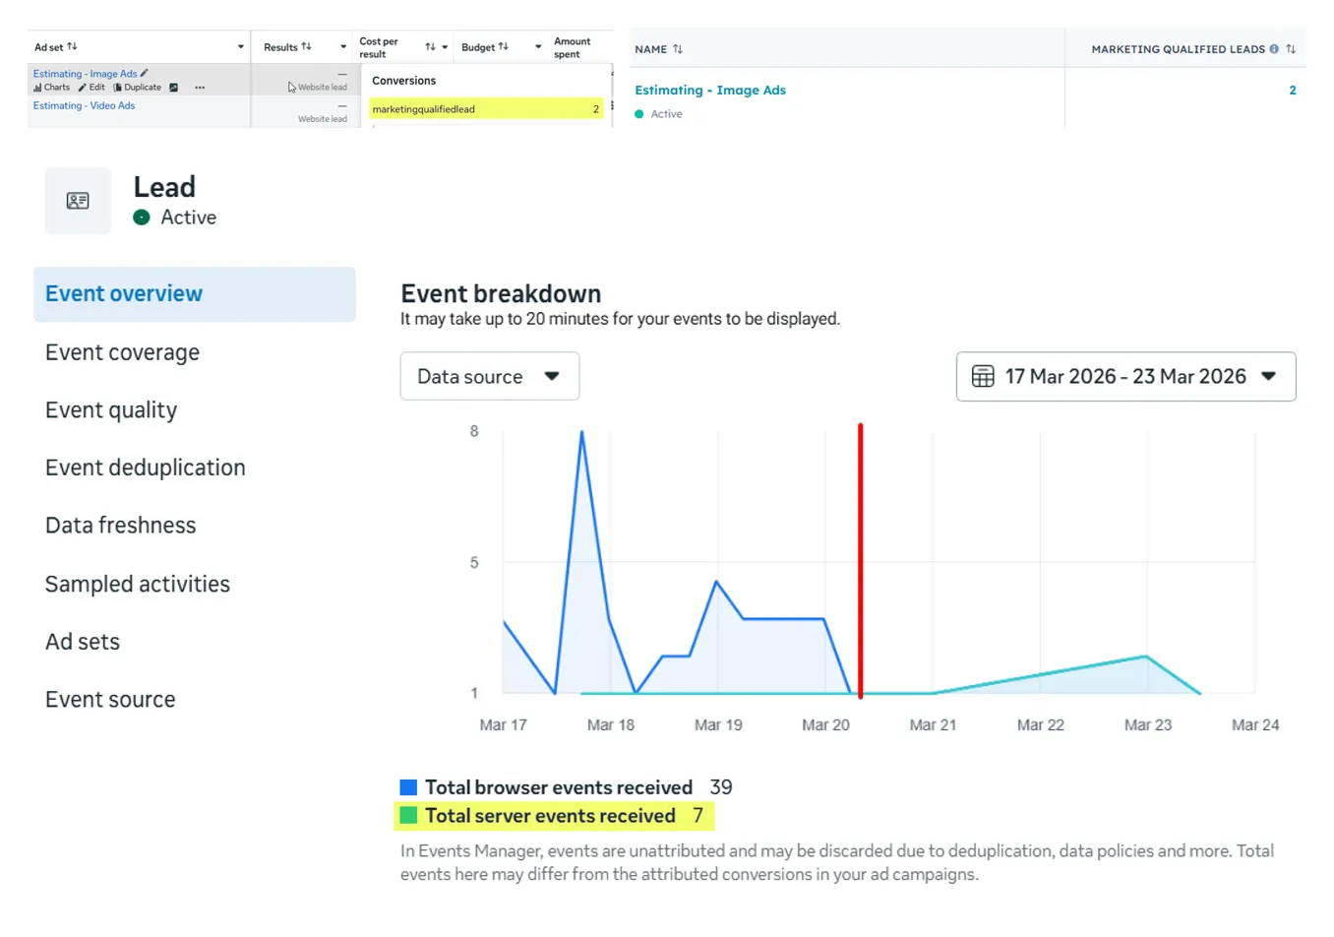Viewport: 1334px width, 937px height.
Task: Sort the NAME column arrows
Action: (x=677, y=48)
